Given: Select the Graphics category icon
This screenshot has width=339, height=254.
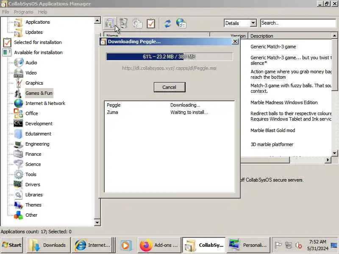Looking at the screenshot, I should pos(18,83).
